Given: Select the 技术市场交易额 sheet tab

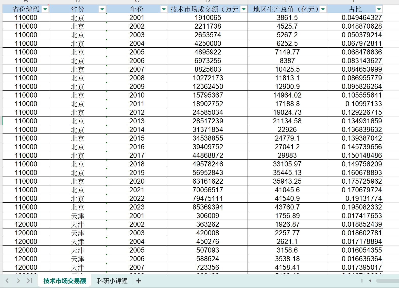Looking at the screenshot, I should tap(65, 281).
